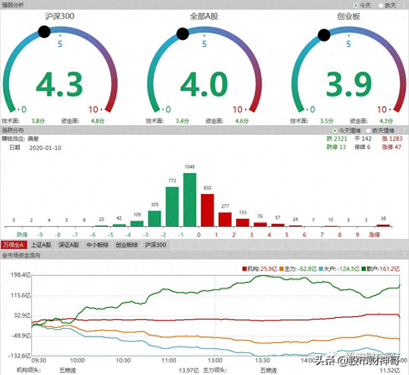
Task: Click the 停牌 6 count
Action: click(x=362, y=147)
